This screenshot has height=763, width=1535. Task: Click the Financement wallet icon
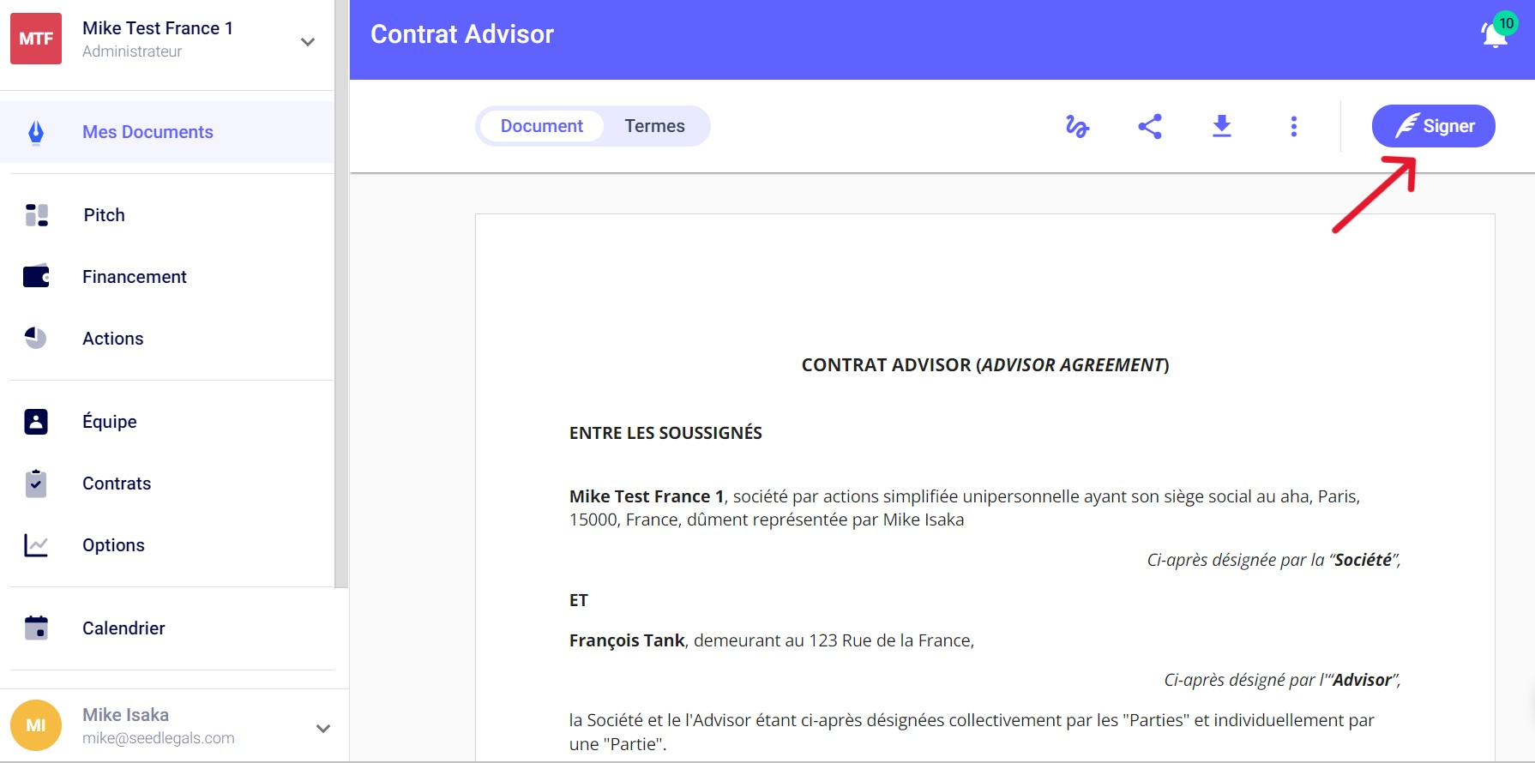pos(36,277)
